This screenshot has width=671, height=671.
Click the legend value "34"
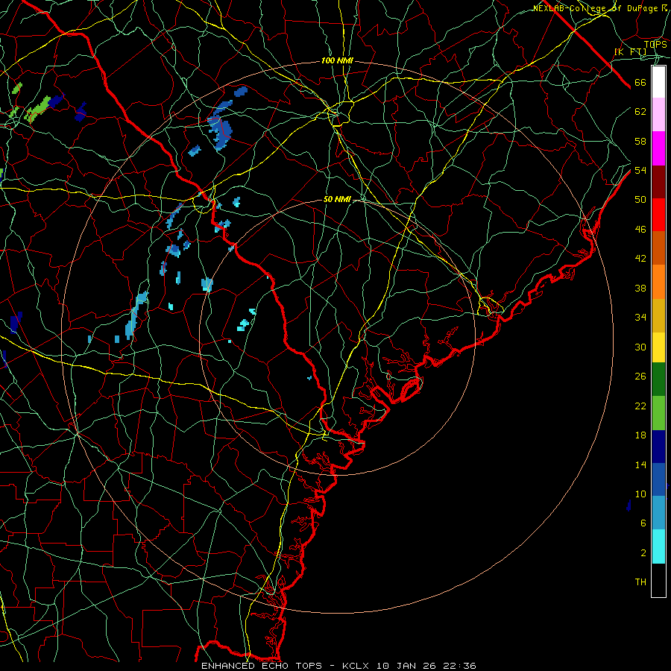coord(640,318)
